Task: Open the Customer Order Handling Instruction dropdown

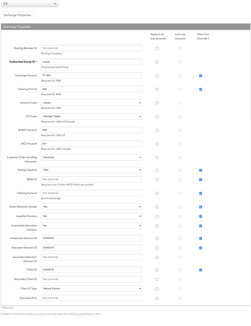Action: click(x=91, y=157)
